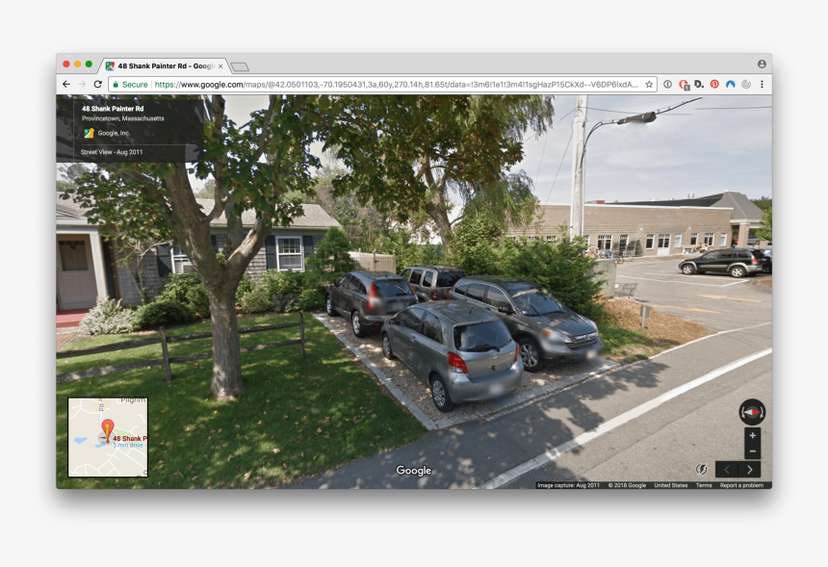Open the red extension with badge 1
The width and height of the screenshot is (828, 567).
click(x=684, y=85)
